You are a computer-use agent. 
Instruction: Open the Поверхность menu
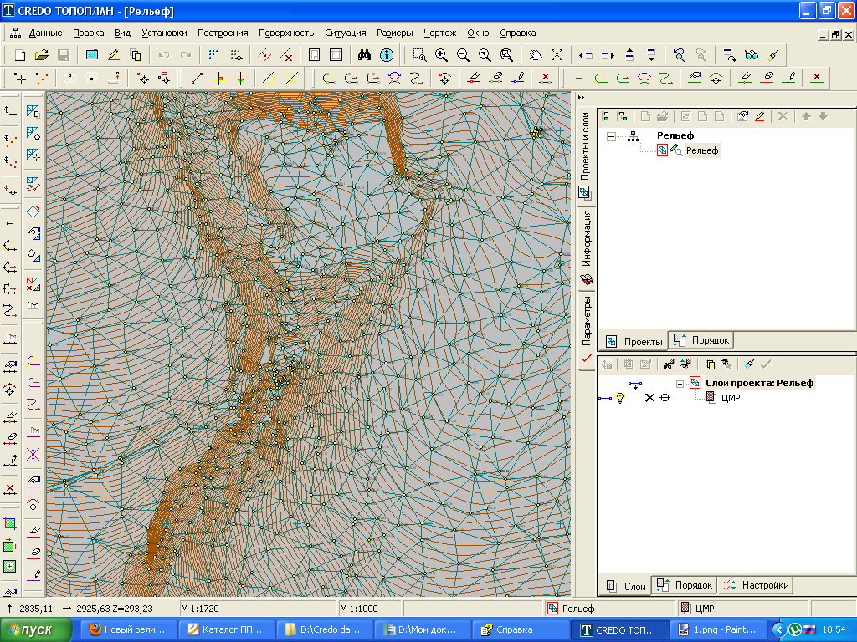pos(286,33)
